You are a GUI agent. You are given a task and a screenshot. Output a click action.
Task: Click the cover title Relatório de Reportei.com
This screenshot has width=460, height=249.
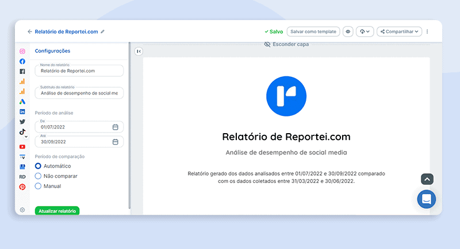click(286, 137)
